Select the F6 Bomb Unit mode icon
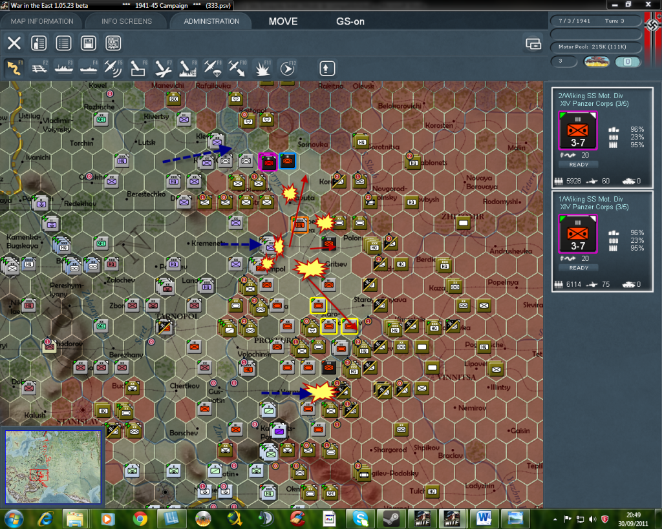The width and height of the screenshot is (662, 529). pyautogui.click(x=138, y=68)
